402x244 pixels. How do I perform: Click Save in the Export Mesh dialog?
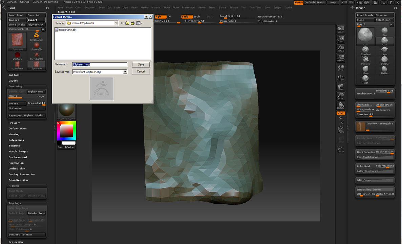(x=141, y=64)
